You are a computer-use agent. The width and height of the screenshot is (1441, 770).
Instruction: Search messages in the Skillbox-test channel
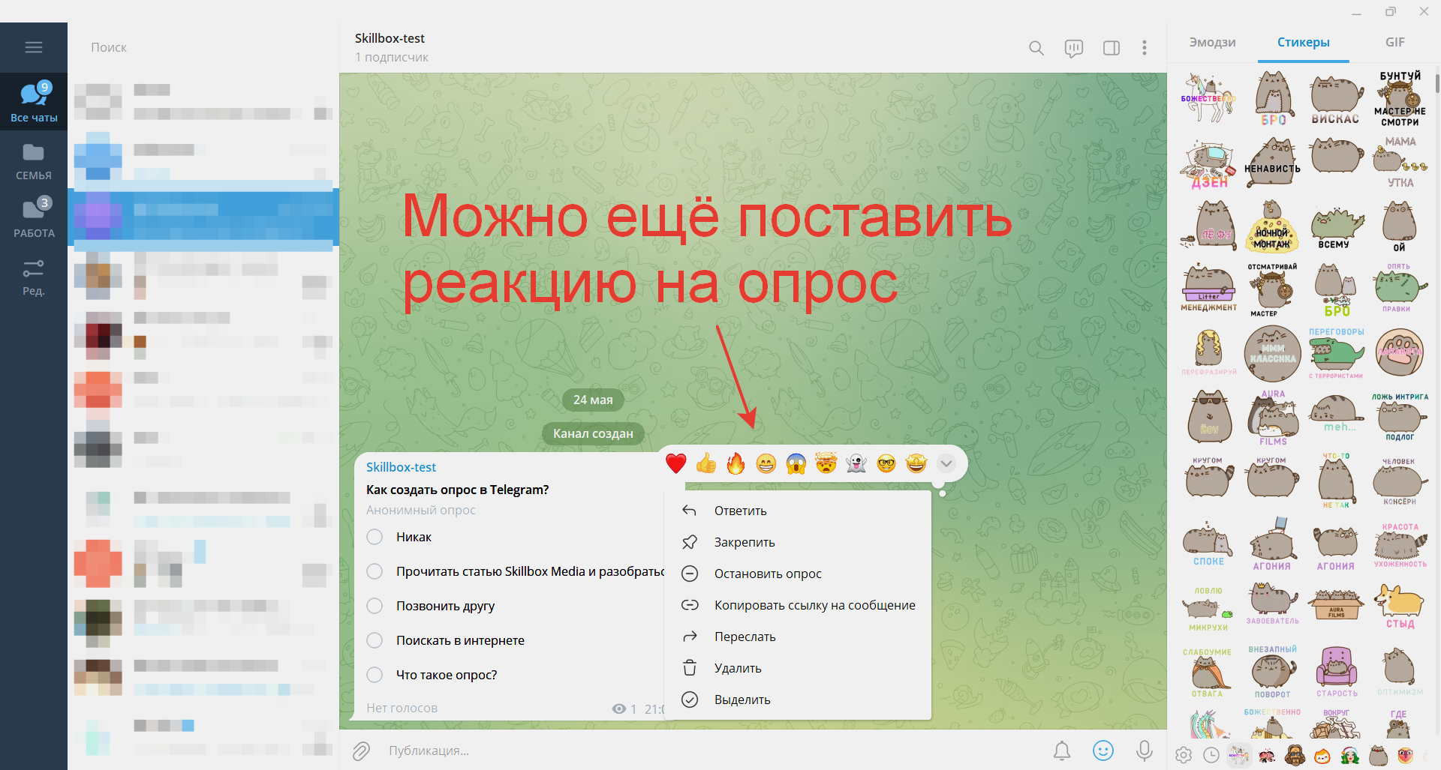coord(1036,48)
